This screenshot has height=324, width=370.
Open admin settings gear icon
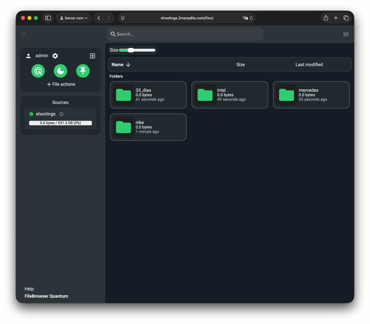[x=55, y=56]
